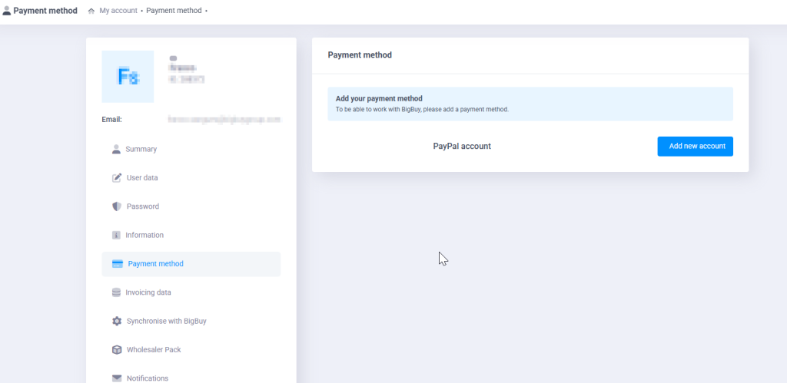The image size is (787, 383).
Task: Click the PayPal account label
Action: [x=462, y=146]
